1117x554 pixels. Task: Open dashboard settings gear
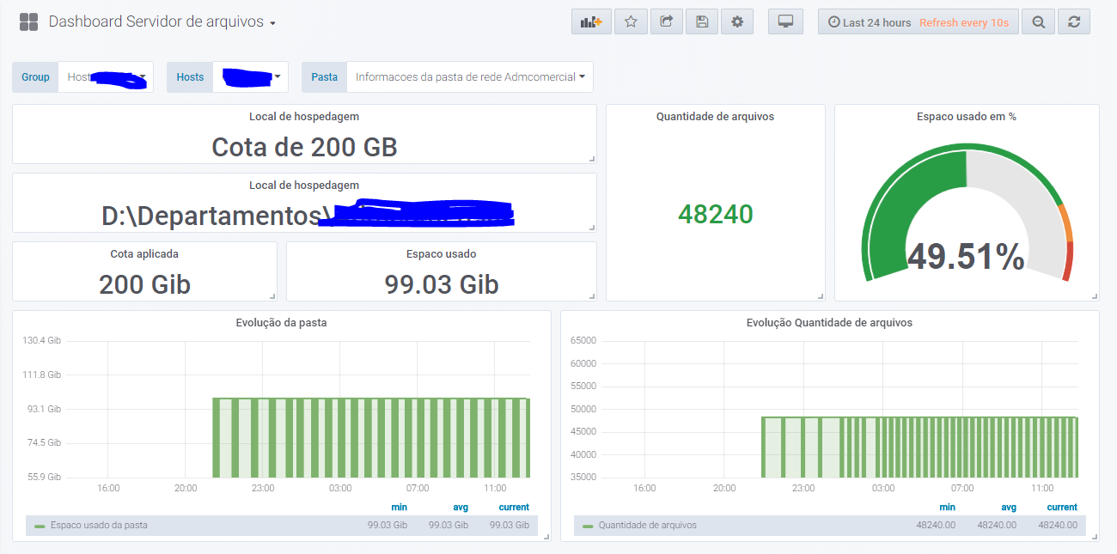737,22
